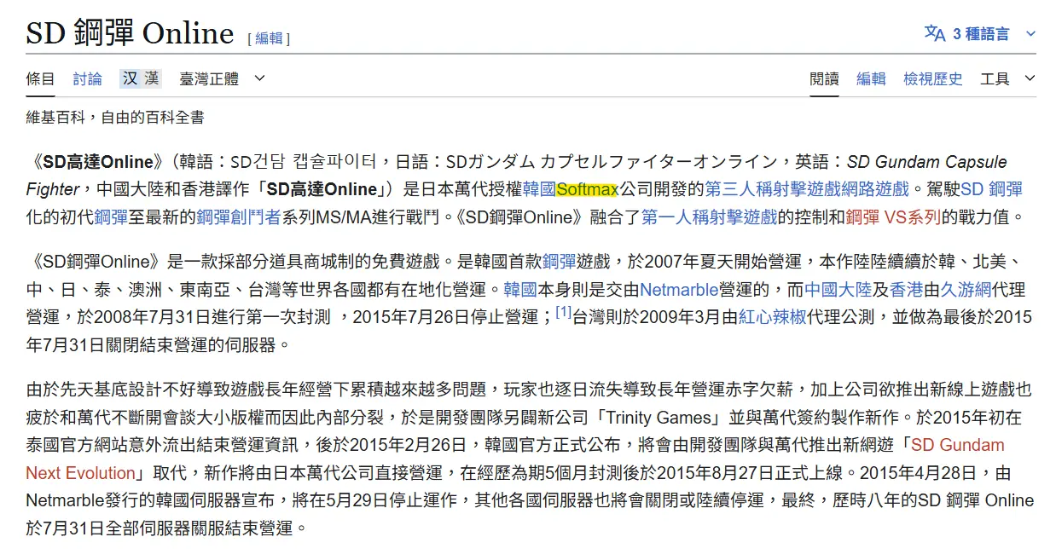Click the footnote reference [1]

coord(563,312)
